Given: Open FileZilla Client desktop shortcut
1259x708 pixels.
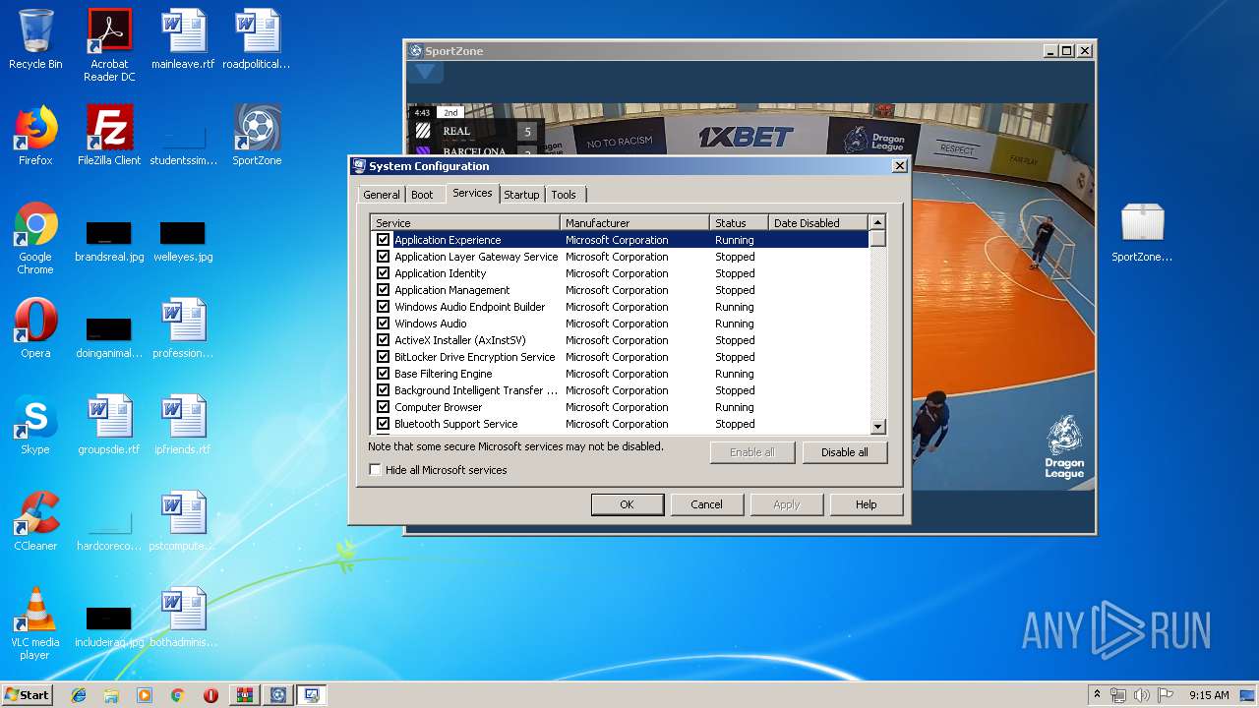Looking at the screenshot, I should 109,136.
